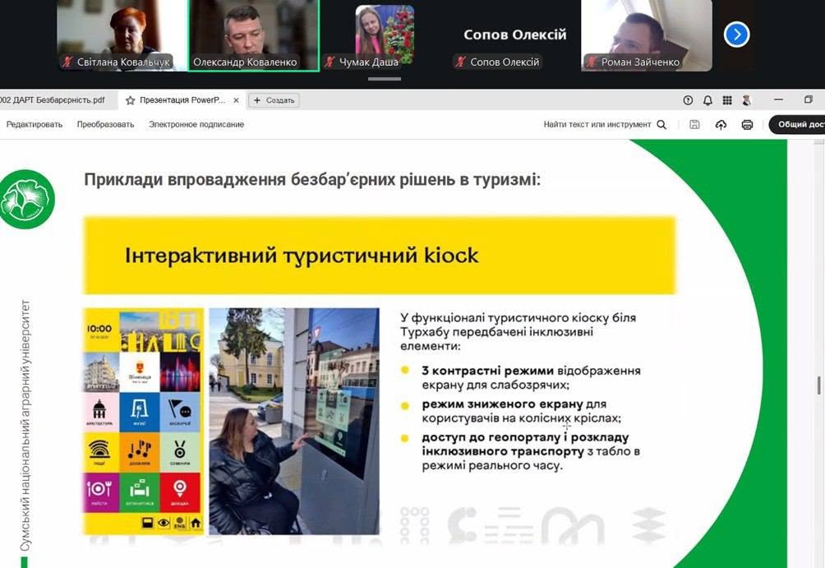Click the cloud upload icon

point(721,125)
